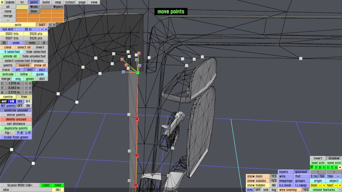The width and height of the screenshot is (342, 192).
Task: Decrease the u coordinate with minus
Action: coord(26,92)
